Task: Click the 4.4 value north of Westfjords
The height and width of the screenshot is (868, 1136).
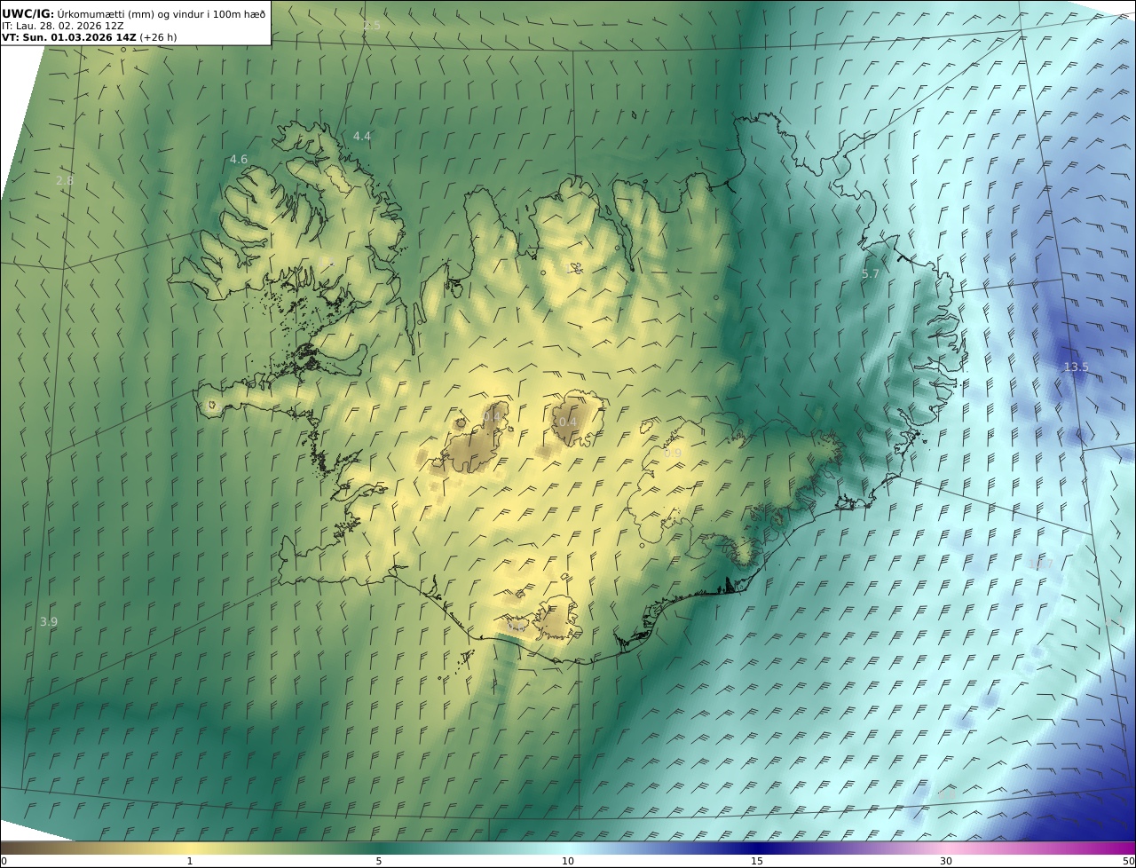Action: pos(362,136)
